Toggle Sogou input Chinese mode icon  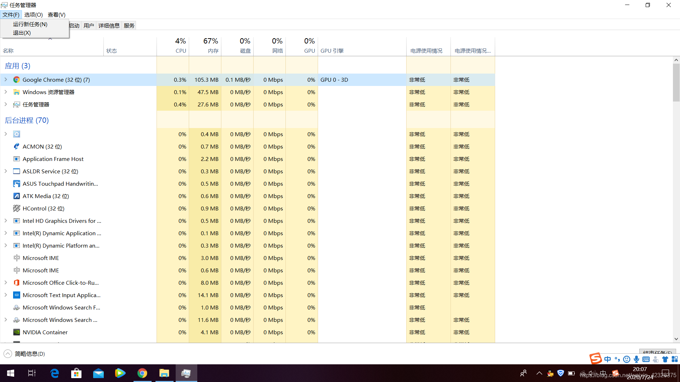pyautogui.click(x=608, y=359)
